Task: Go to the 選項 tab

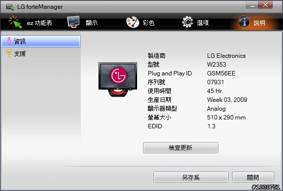Action: point(195,23)
